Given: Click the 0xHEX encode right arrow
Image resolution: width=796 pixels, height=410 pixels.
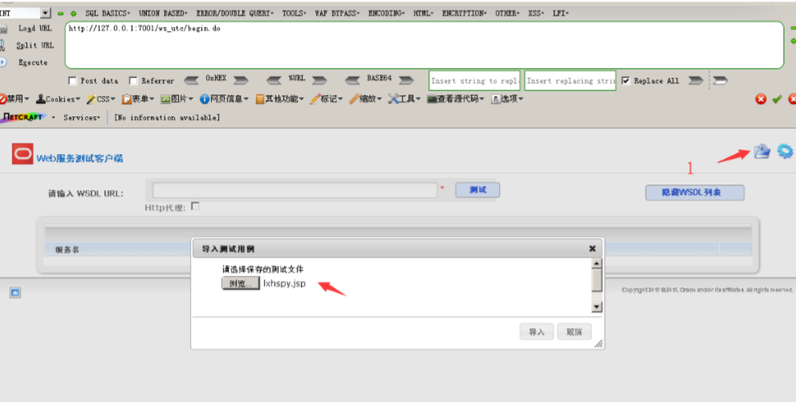Looking at the screenshot, I should click(x=241, y=80).
